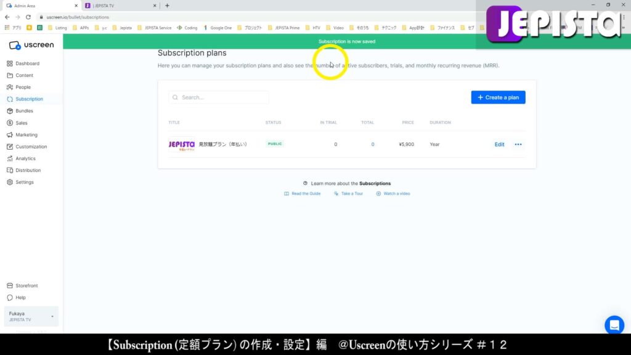Open the Jepista bookmark folder
Screen dimensions: 631x355
tap(122, 28)
